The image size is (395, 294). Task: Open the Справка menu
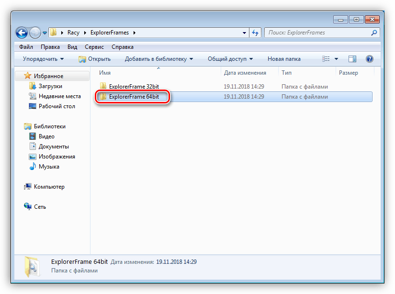point(123,47)
